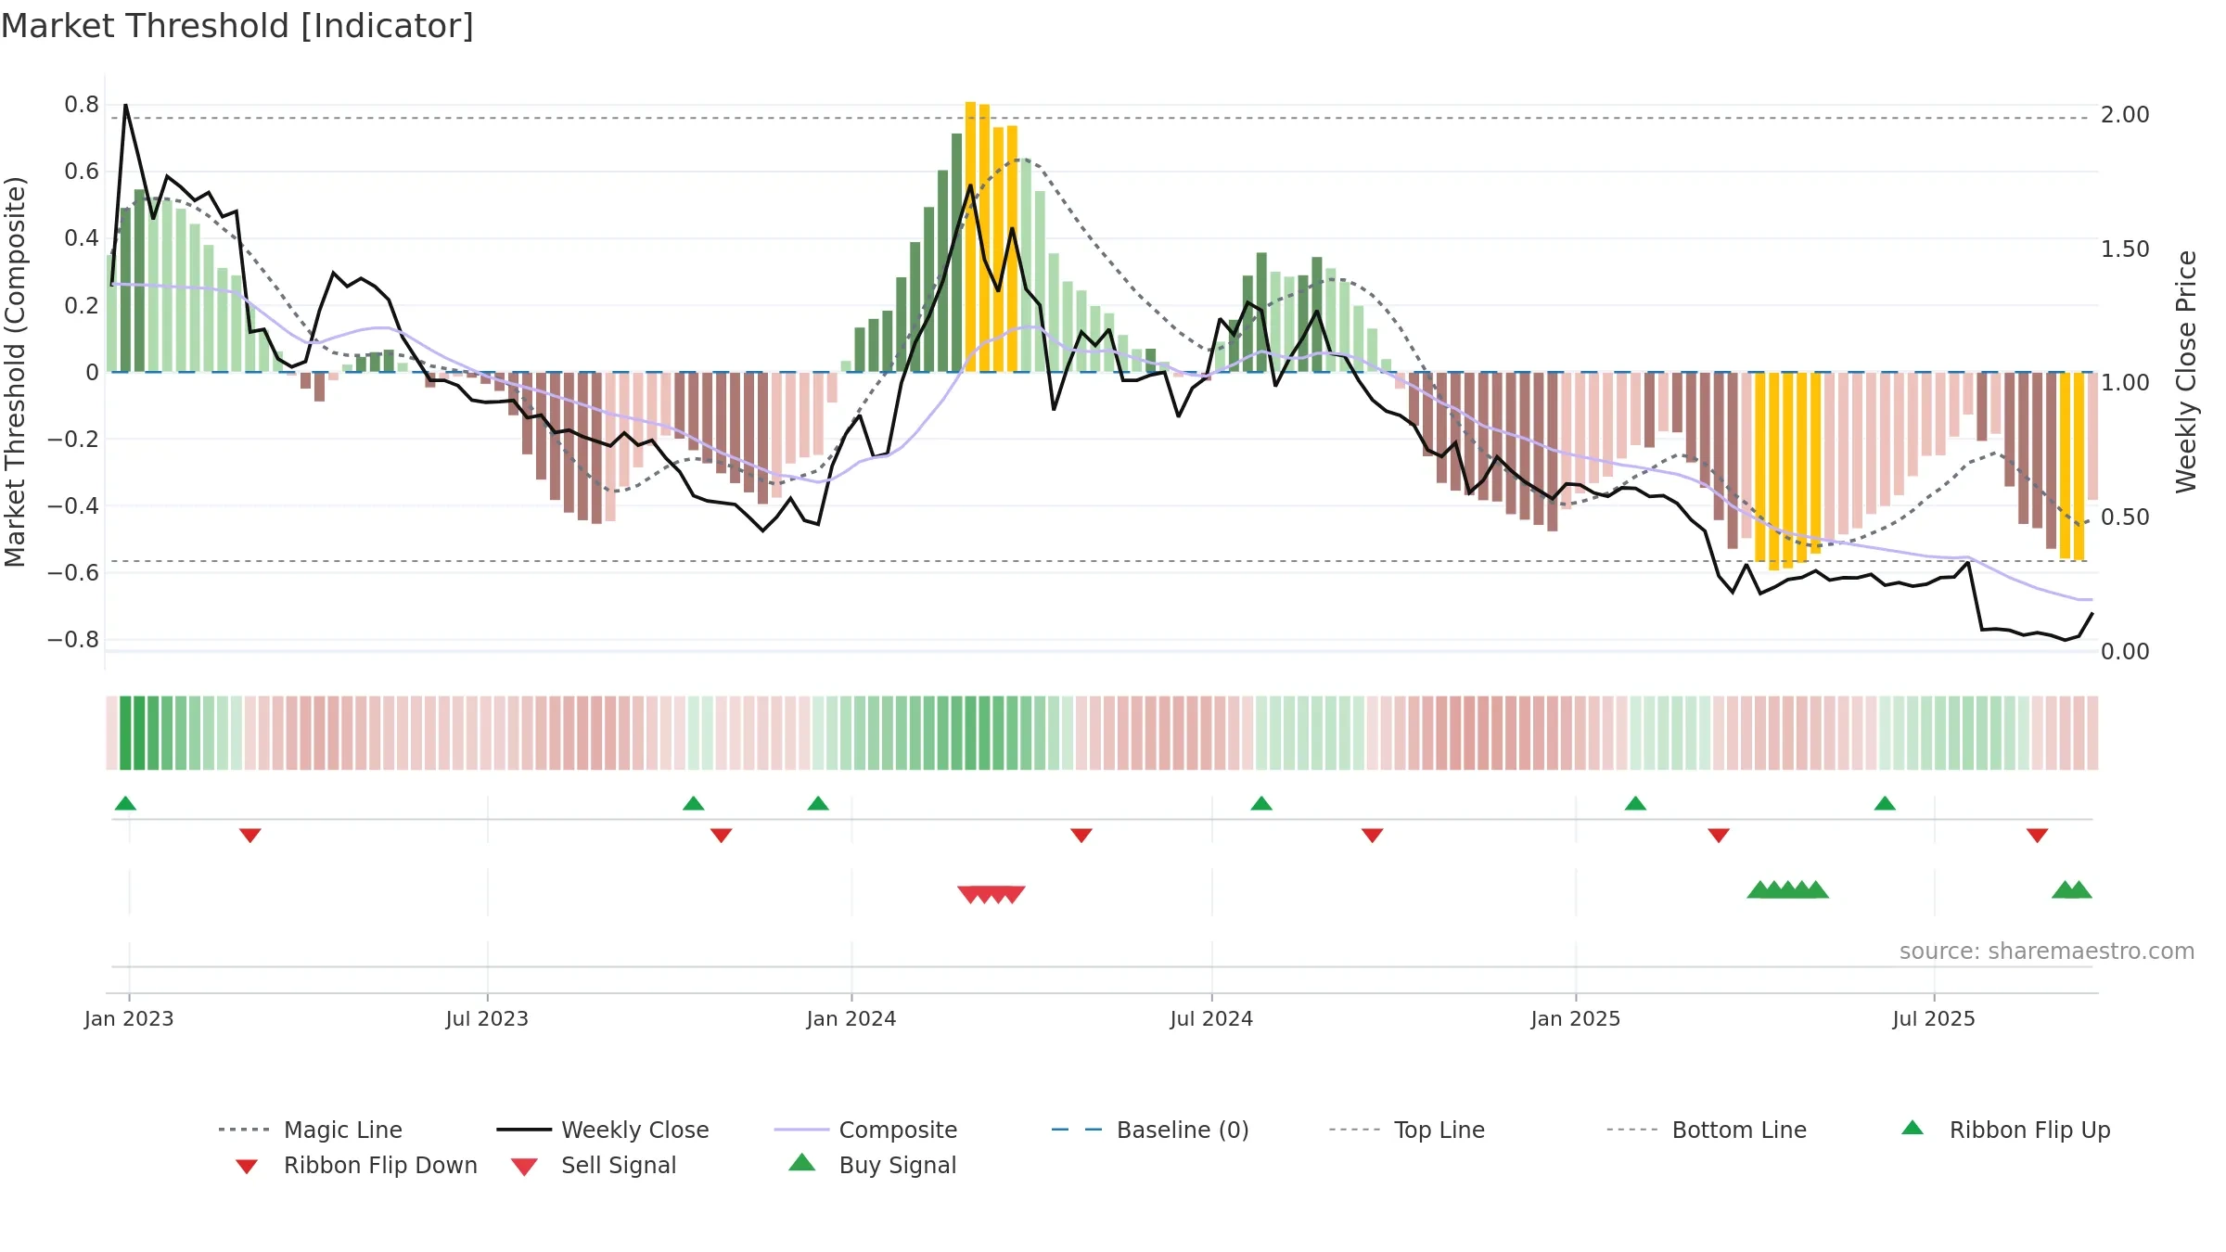Image resolution: width=2226 pixels, height=1252 pixels.
Task: Click the last Ribbon Flip Down triangle after Jul 2025
Action: click(2037, 836)
